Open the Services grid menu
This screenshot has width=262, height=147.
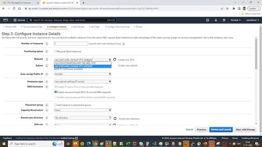point(19,20)
